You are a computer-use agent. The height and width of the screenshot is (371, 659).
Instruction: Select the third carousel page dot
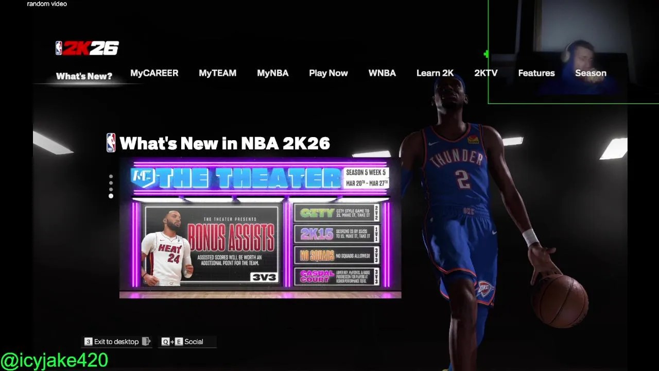111,189
